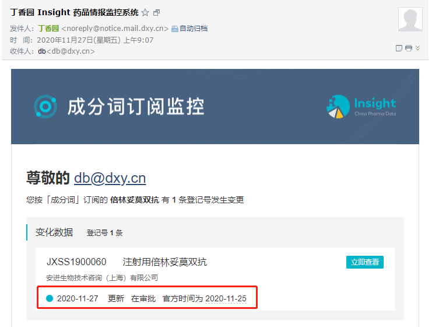Click the sender name 丁香园
The height and width of the screenshot is (327, 432).
click(x=48, y=29)
